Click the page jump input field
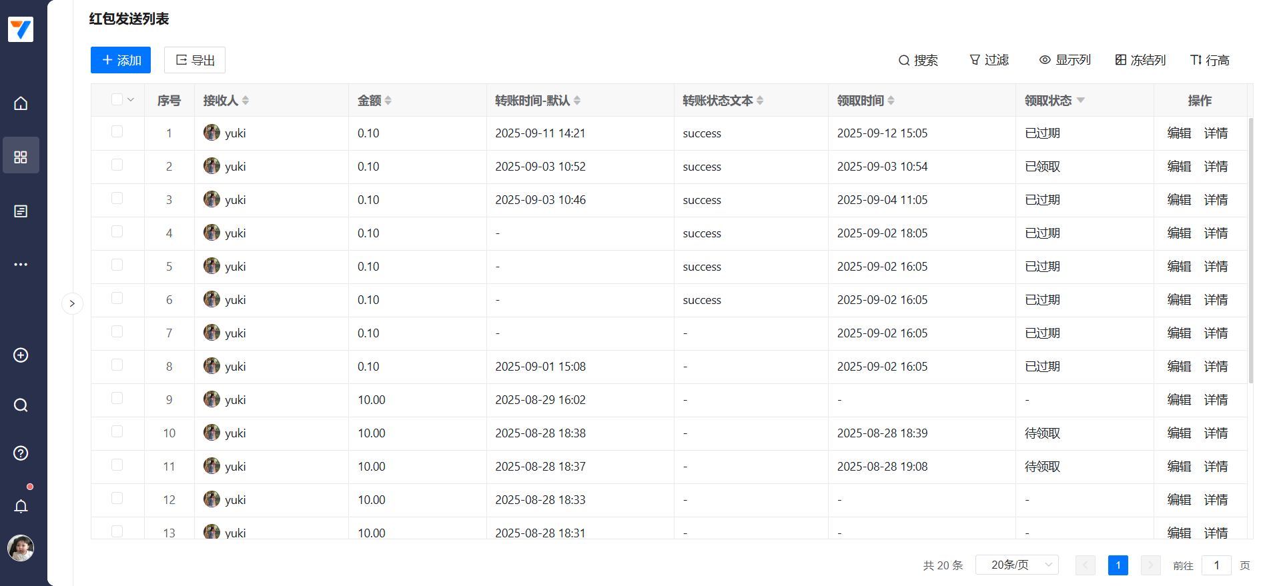 [1216, 565]
